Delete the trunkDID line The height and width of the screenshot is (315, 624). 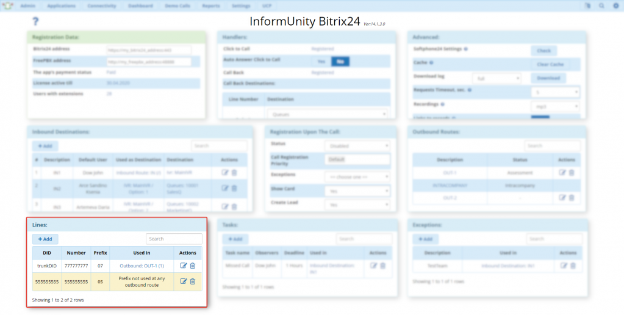(x=193, y=266)
